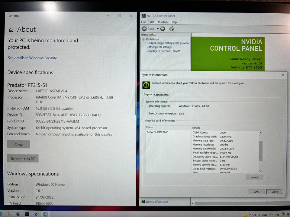290x217 pixels.
Task: Click the weather moon icon on taskbar
Action: [x=245, y=215]
